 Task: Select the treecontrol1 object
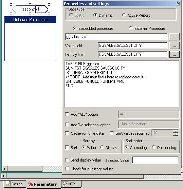coord(30,9)
